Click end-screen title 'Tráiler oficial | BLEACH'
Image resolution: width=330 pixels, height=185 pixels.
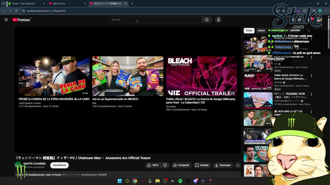(201, 101)
